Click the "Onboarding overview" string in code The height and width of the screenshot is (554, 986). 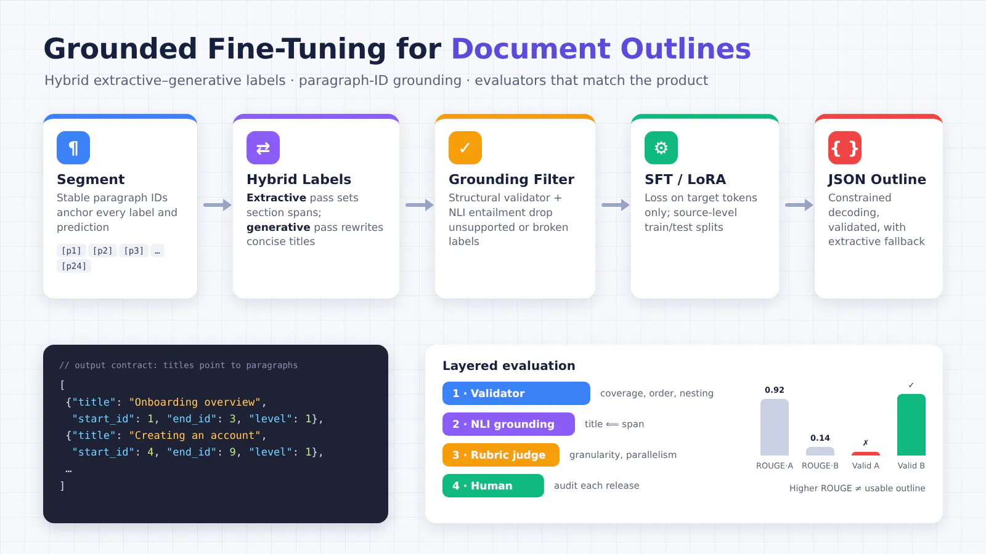point(195,402)
